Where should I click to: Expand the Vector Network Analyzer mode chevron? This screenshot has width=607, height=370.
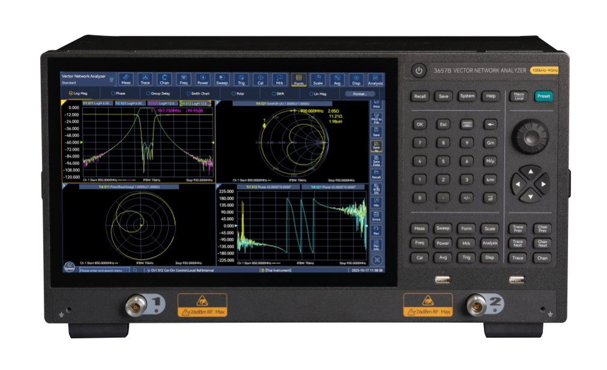pos(112,80)
